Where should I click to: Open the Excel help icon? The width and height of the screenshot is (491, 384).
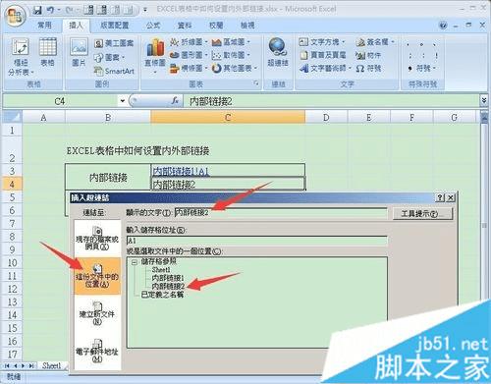pyautogui.click(x=443, y=26)
